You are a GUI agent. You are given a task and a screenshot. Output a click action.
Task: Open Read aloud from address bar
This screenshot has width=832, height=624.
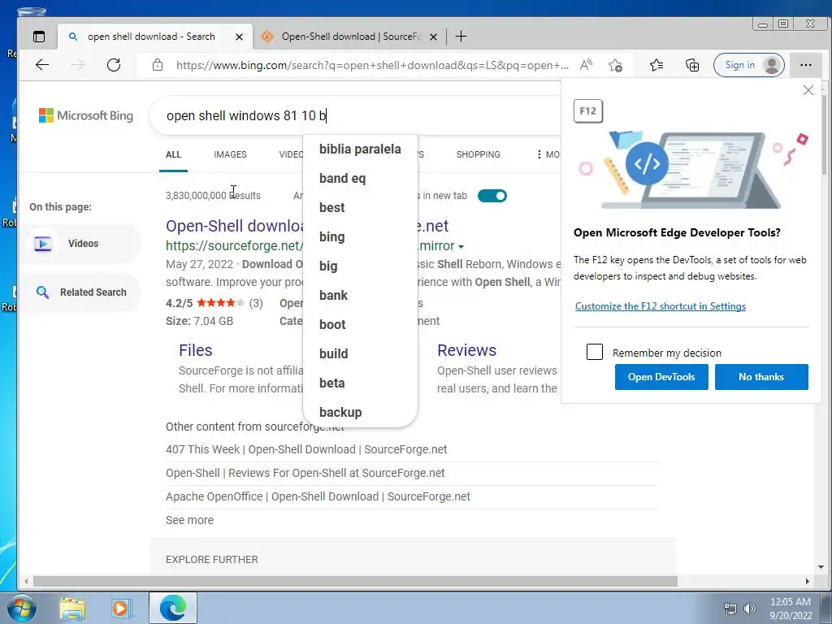[586, 65]
